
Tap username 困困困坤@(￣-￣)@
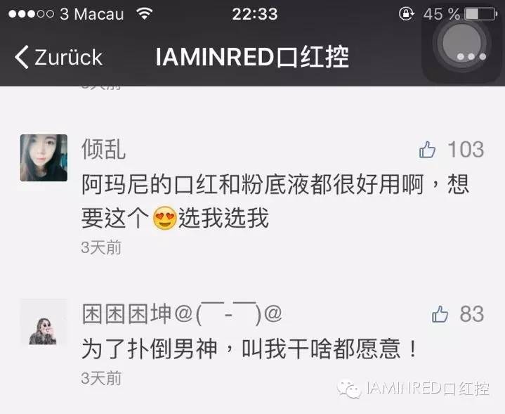point(182,313)
